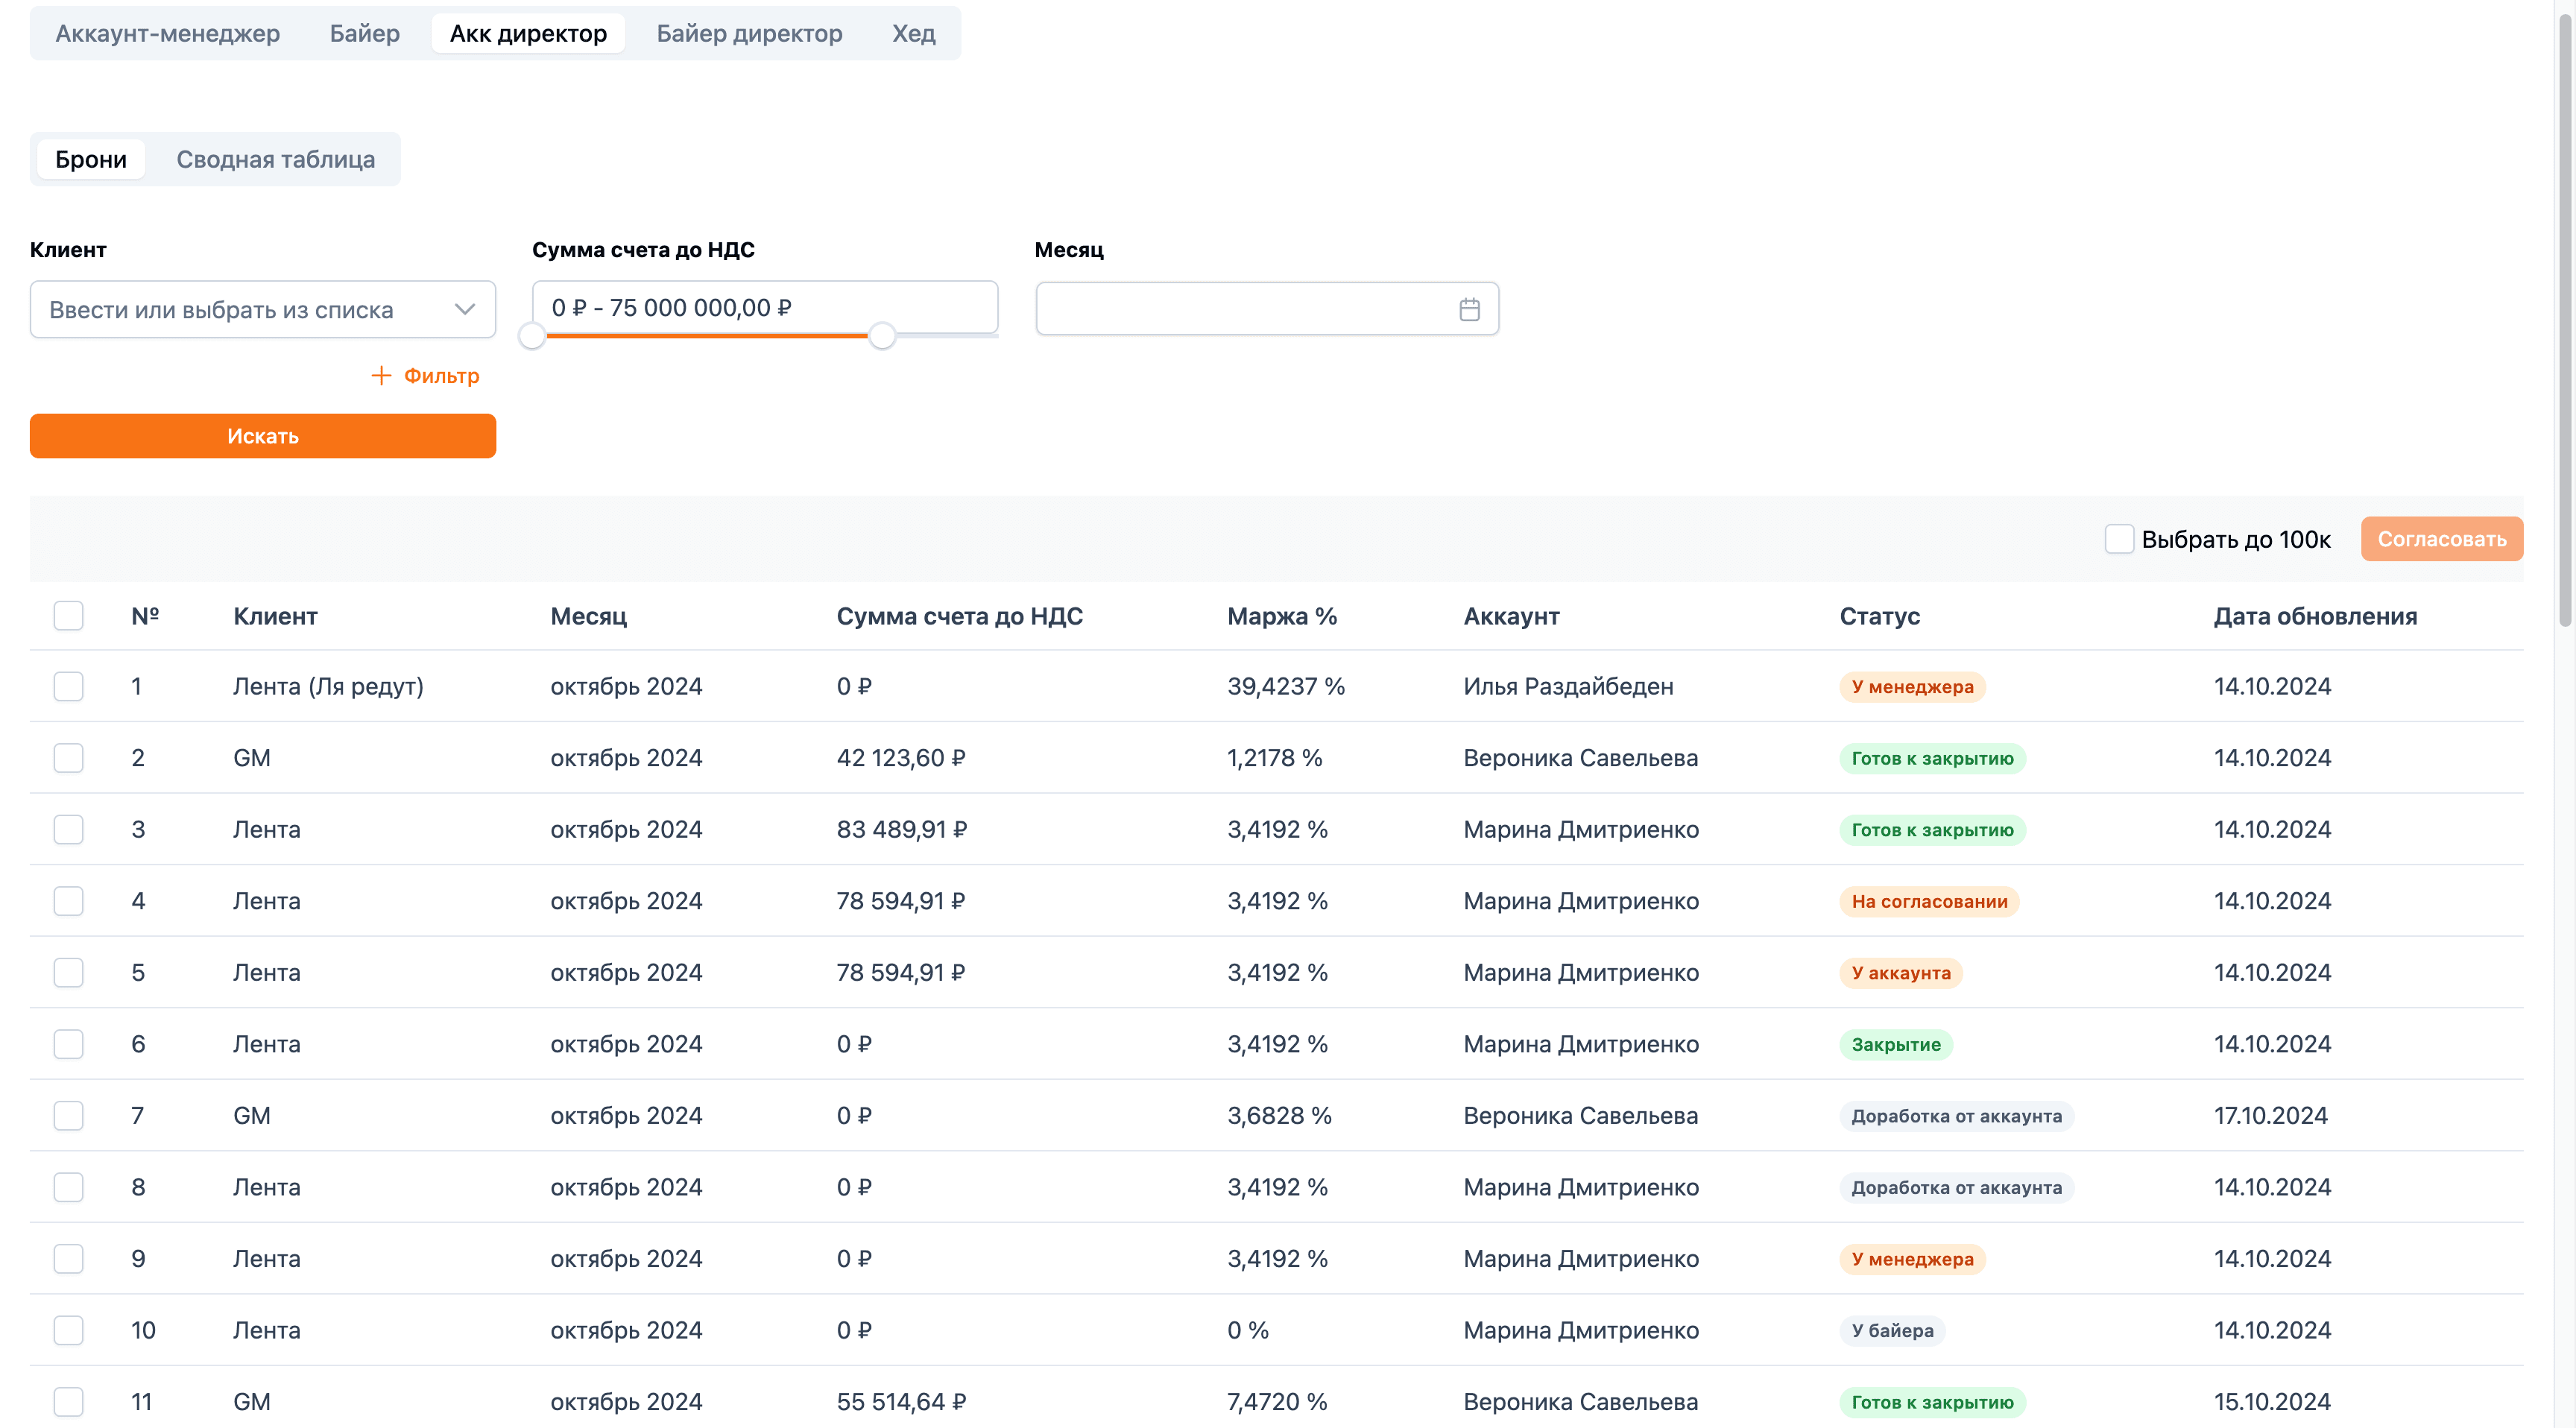
Task: Click the Сумма счета до НДС range field
Action: tap(765, 307)
